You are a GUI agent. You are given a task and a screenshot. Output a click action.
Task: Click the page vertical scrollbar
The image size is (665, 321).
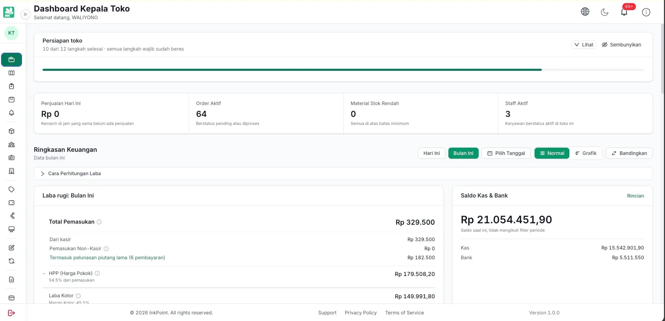(663, 59)
